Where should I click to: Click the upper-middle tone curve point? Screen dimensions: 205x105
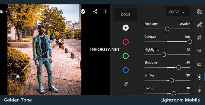[60, 40]
